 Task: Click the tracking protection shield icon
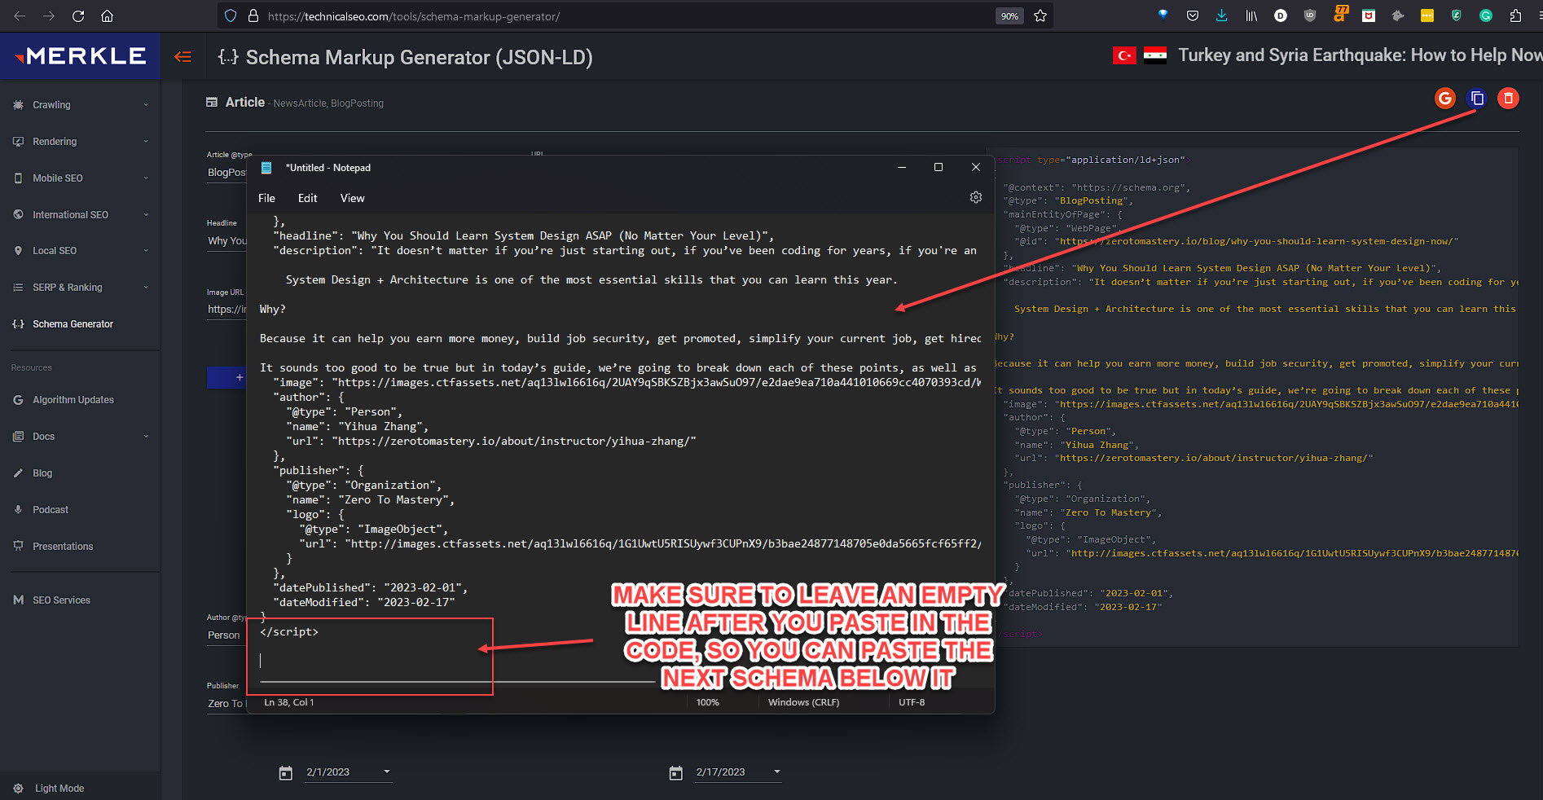(x=231, y=15)
